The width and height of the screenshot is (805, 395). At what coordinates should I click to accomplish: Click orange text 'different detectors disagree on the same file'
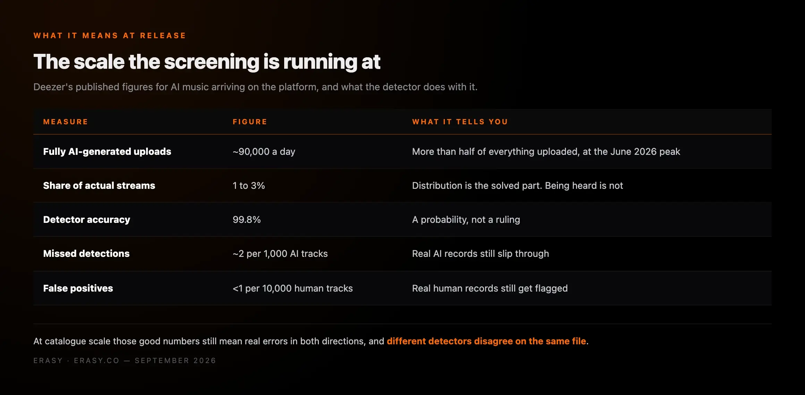pyautogui.click(x=486, y=341)
